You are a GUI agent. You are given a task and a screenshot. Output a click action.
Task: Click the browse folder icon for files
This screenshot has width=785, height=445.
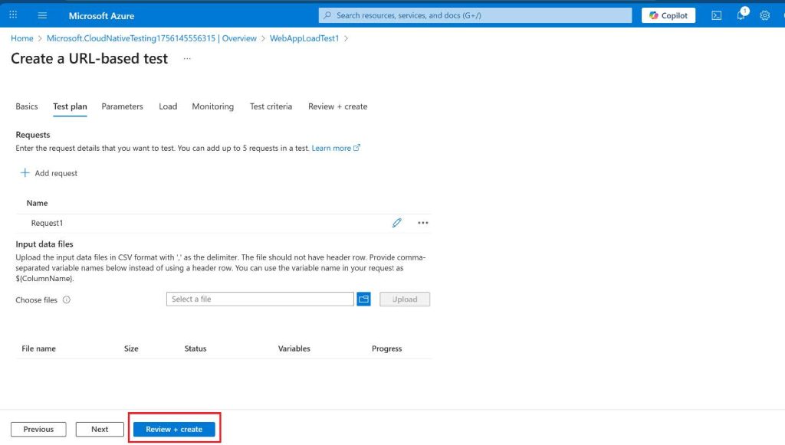click(x=363, y=299)
